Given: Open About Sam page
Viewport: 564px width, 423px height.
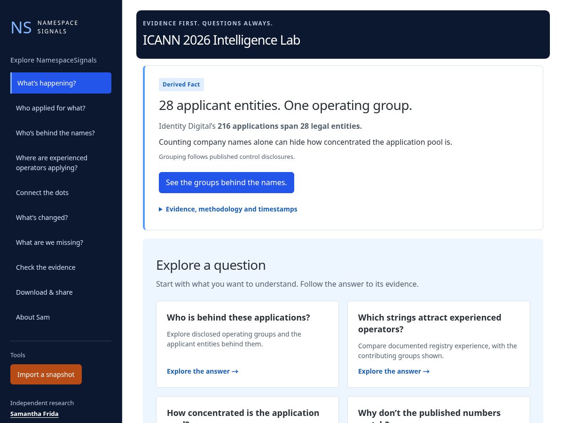Looking at the screenshot, I should pyautogui.click(x=61, y=317).
